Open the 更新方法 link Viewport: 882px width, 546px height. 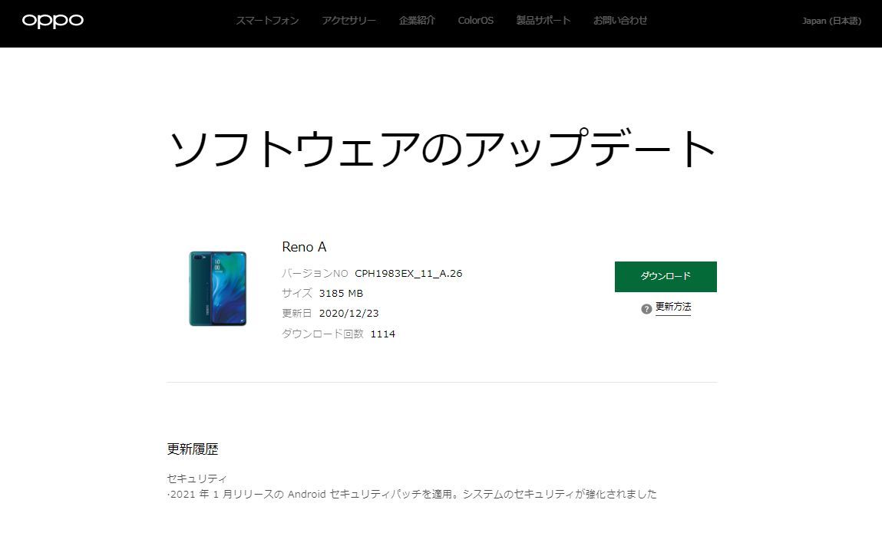click(672, 307)
